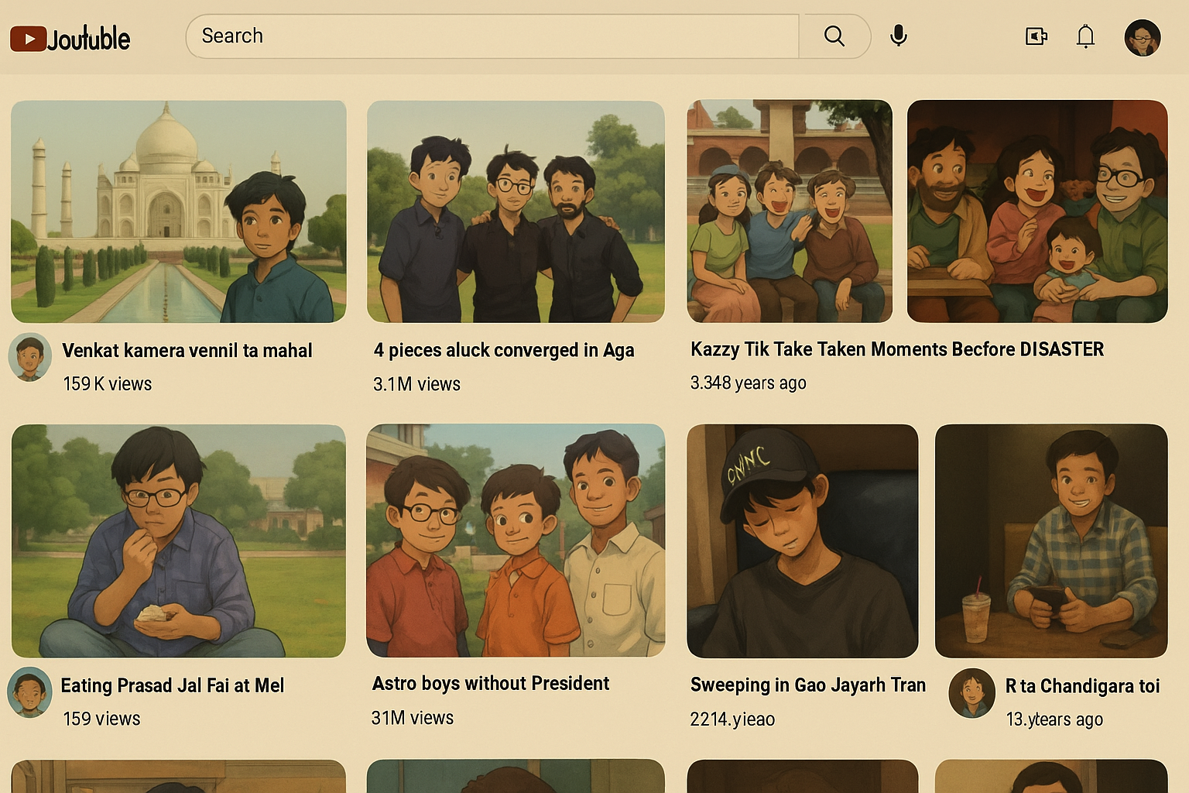Play the family with baby thumbnail

tap(1037, 211)
